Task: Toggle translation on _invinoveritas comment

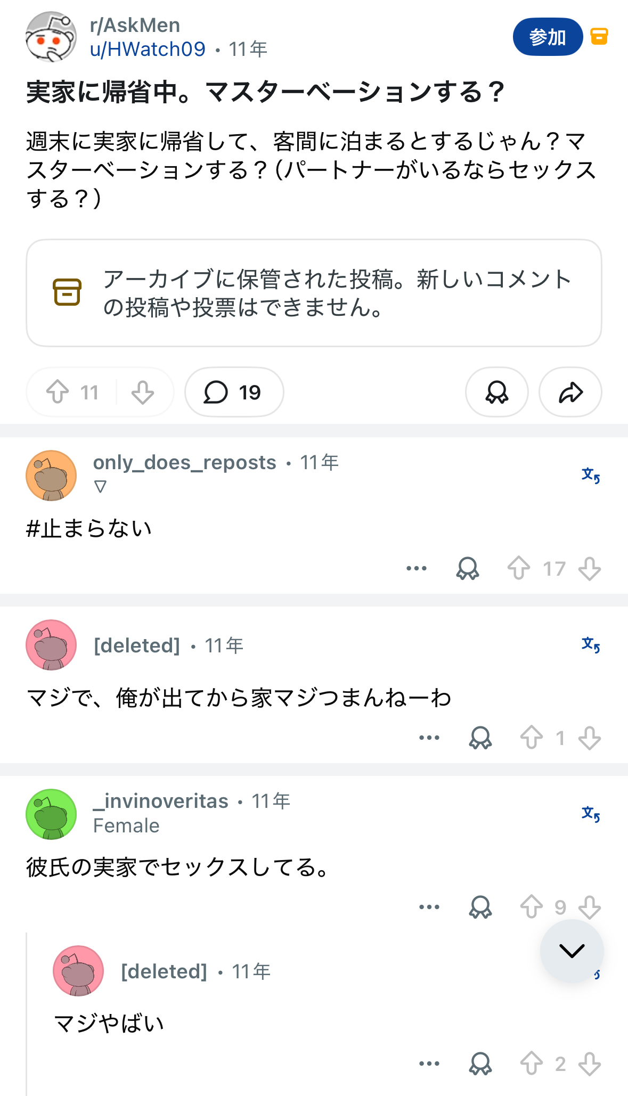Action: click(590, 813)
